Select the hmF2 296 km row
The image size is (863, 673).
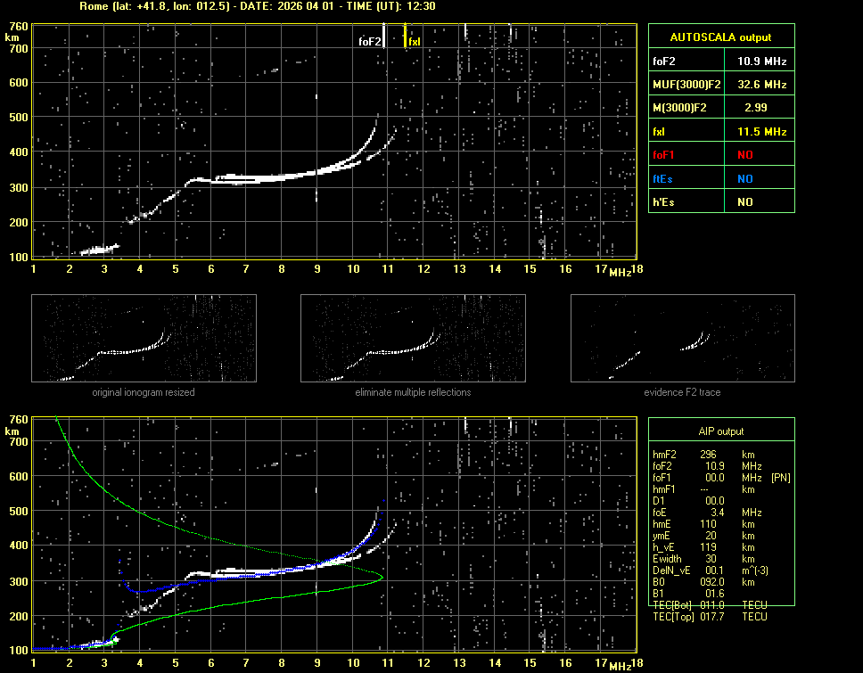pyautogui.click(x=710, y=455)
